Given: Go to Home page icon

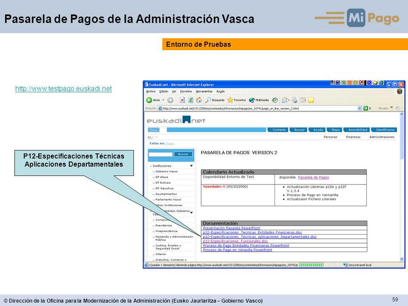Looking at the screenshot, I should point(199,100).
